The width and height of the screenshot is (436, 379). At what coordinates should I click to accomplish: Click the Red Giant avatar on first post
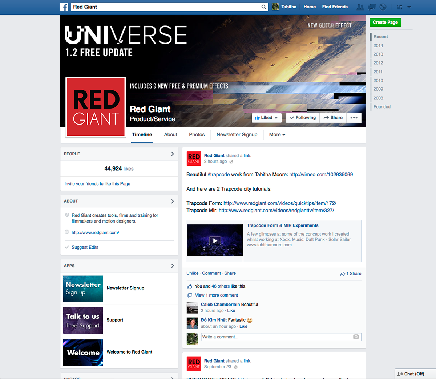194,159
